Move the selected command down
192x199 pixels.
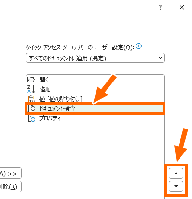176,186
